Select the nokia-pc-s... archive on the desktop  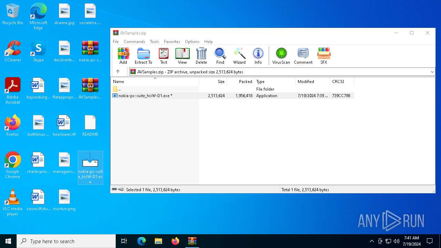pos(90,52)
